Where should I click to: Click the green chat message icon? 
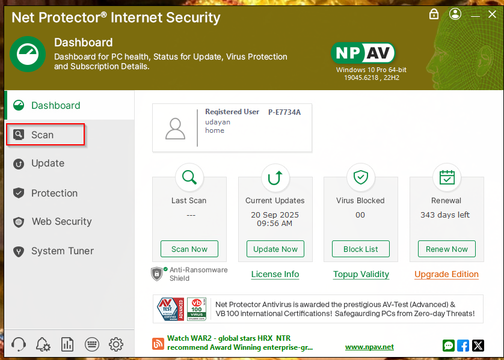448,346
